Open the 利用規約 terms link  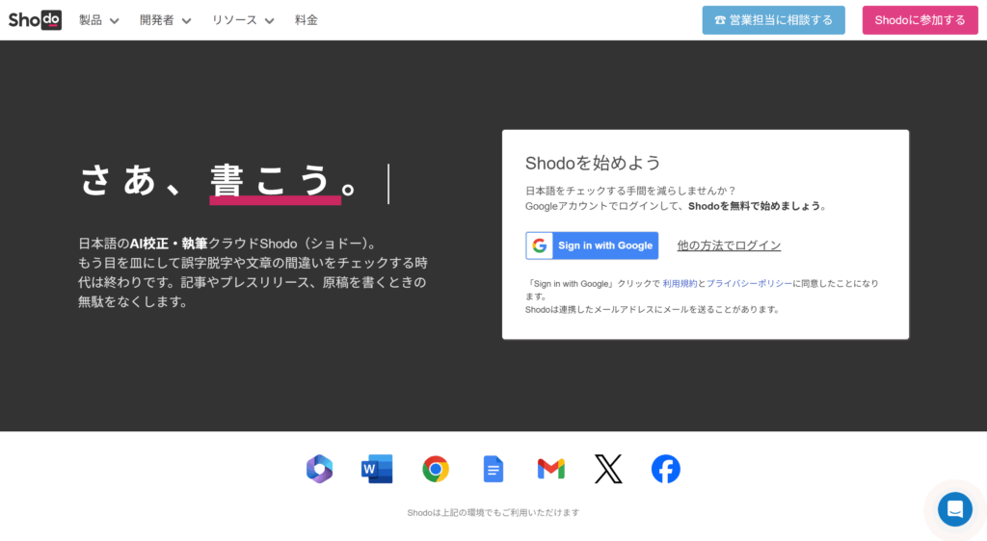[x=680, y=284]
